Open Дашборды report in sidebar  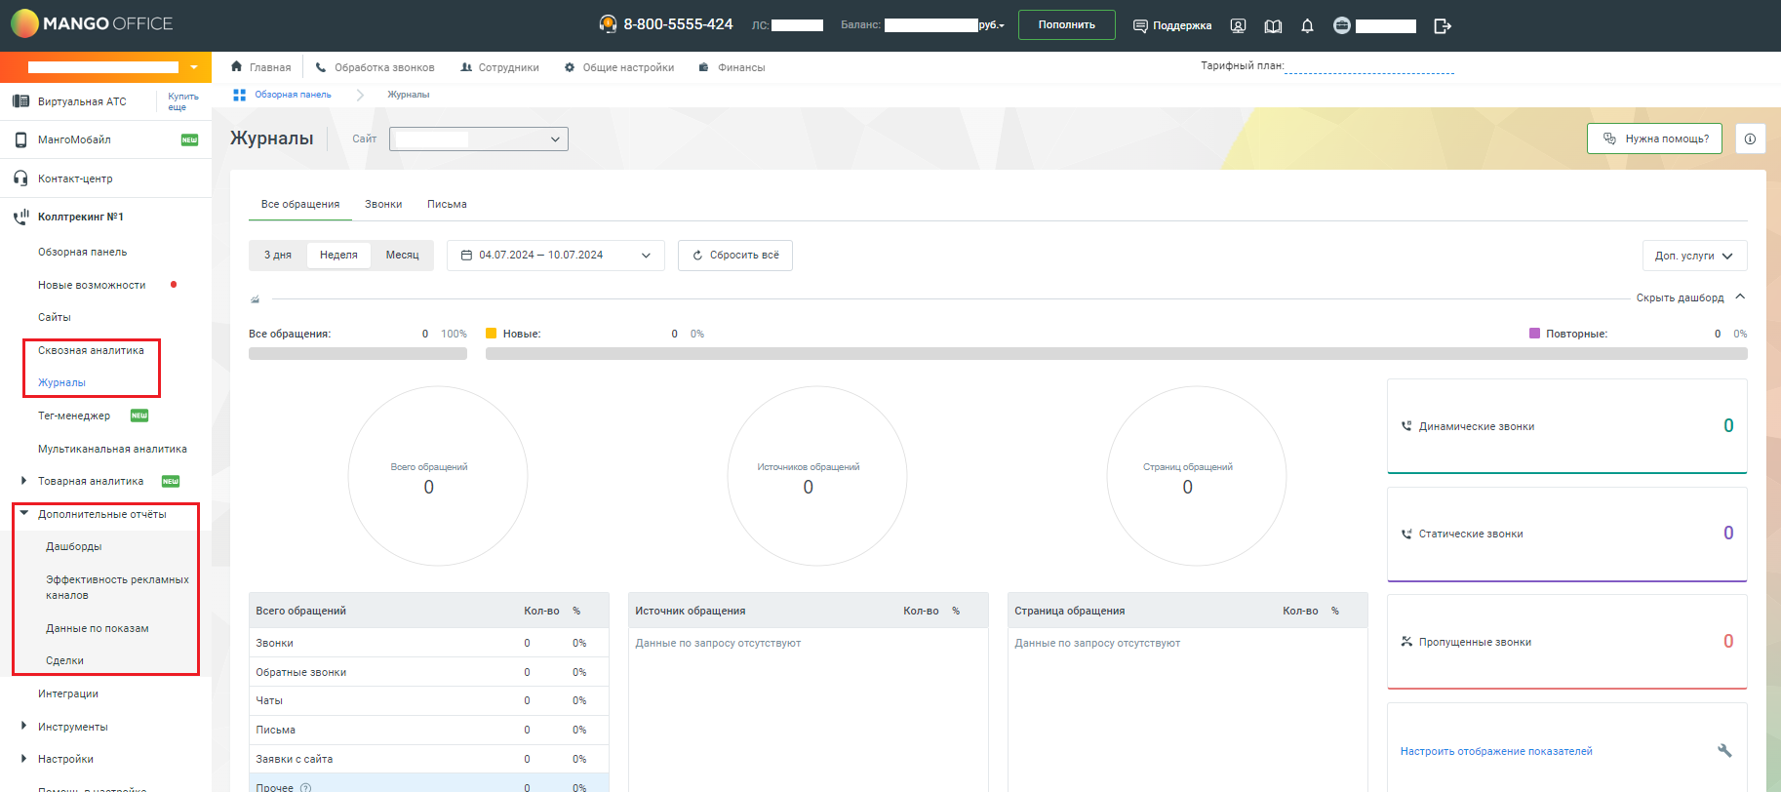pyautogui.click(x=74, y=546)
